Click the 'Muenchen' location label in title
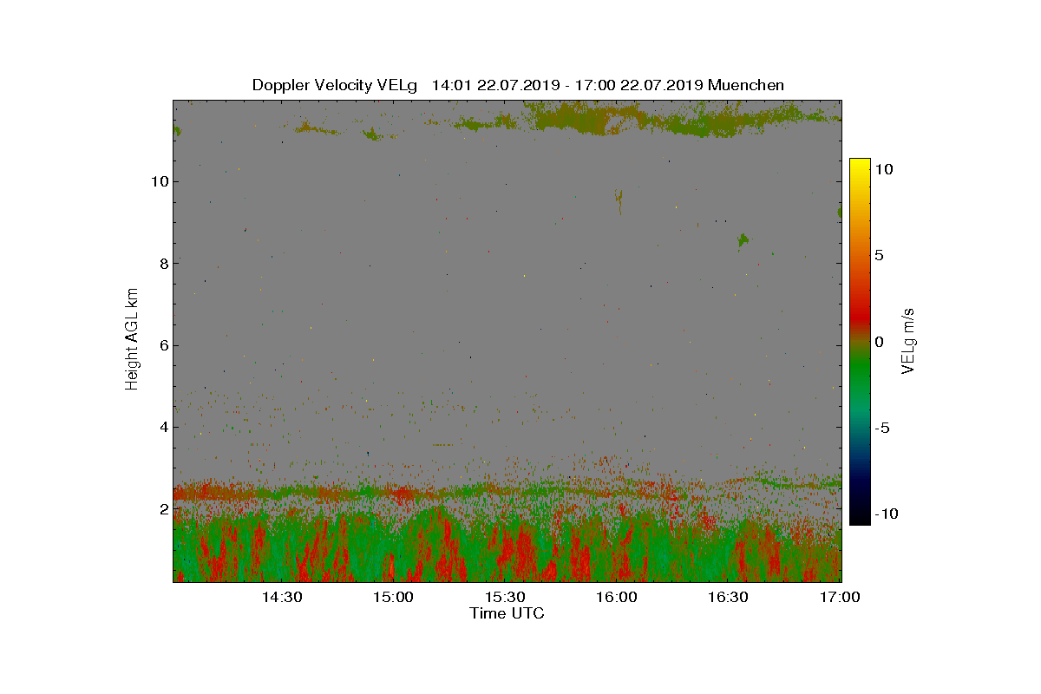This screenshot has height=694, width=1041. click(x=746, y=85)
